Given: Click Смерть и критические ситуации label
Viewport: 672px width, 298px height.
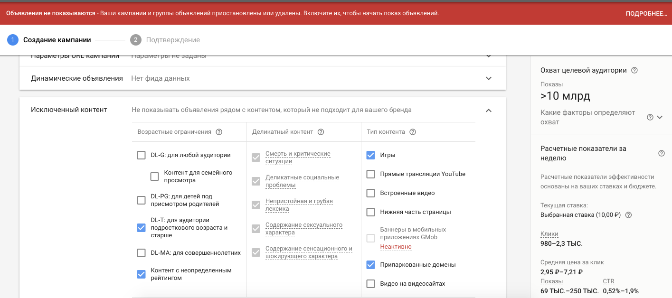Looking at the screenshot, I should 298,158.
